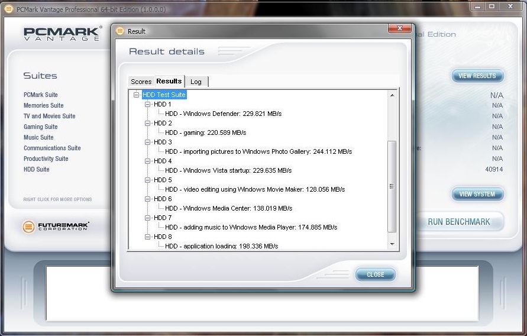
Task: Collapse the HDD 2 tree node
Action: click(x=147, y=123)
